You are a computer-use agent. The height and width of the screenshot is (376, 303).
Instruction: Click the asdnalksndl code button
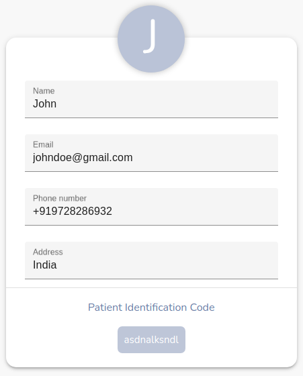pos(151,340)
